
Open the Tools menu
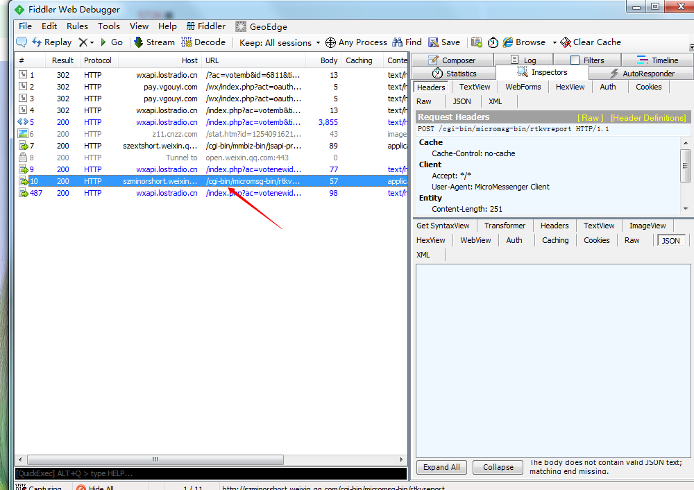(x=109, y=26)
